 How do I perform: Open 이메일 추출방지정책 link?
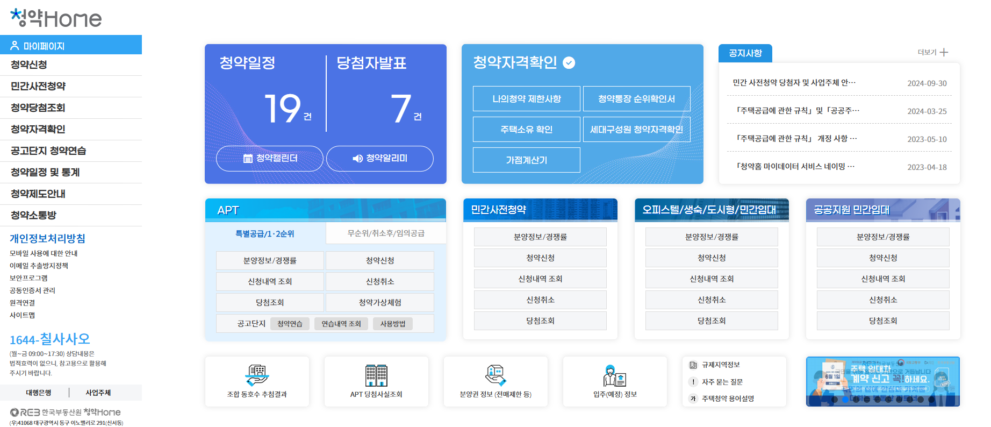39,266
